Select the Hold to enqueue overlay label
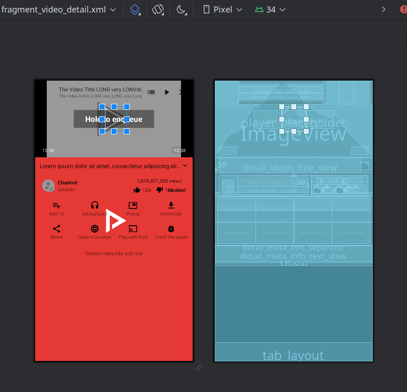Viewport: 407px width, 392px height. tap(114, 119)
